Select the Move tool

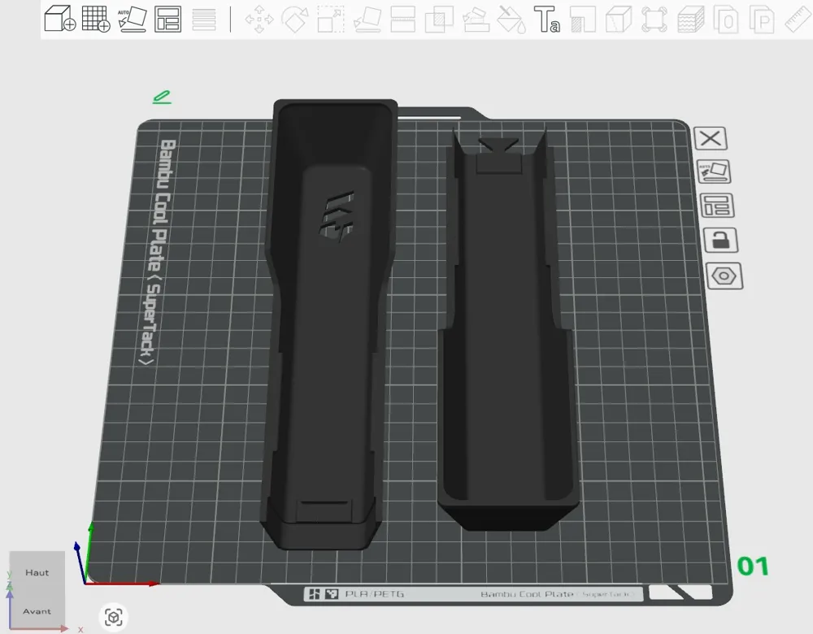point(259,20)
